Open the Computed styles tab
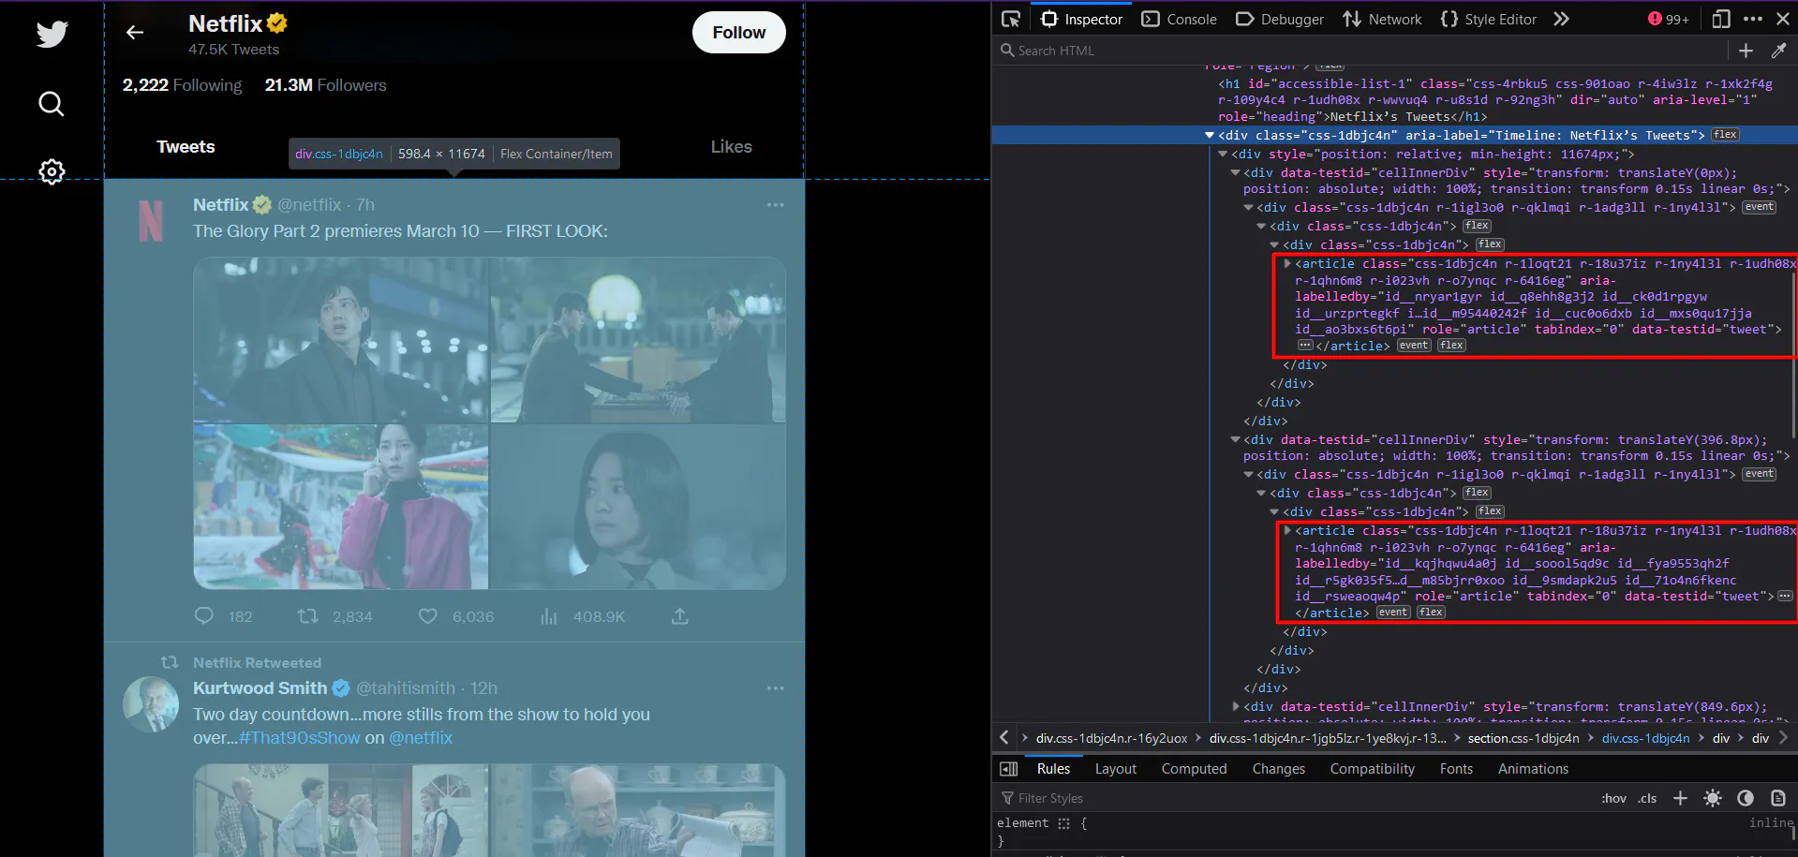Screen dimensions: 1798x857 click(1194, 769)
